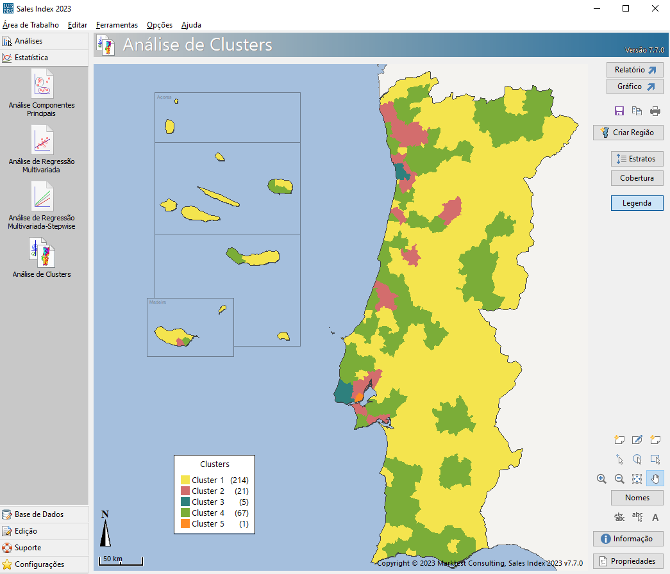Select the rectangle selection cursor tool
The width and height of the screenshot is (670, 574).
click(655, 459)
